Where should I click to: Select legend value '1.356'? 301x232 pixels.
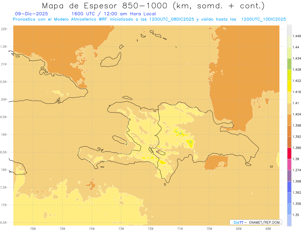click(296, 204)
